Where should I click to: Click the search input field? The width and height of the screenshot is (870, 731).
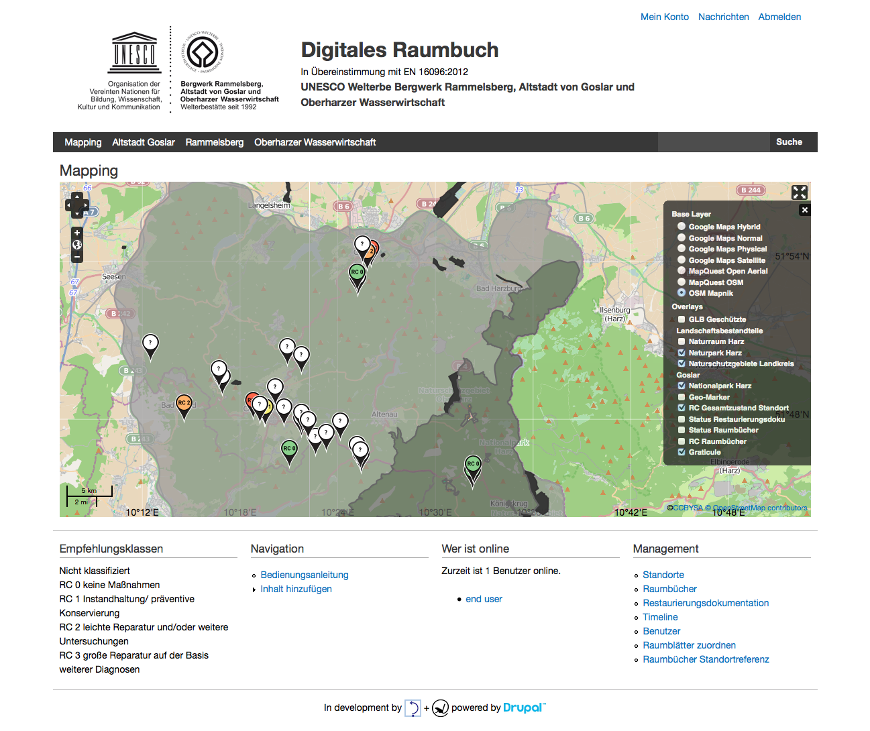point(713,142)
